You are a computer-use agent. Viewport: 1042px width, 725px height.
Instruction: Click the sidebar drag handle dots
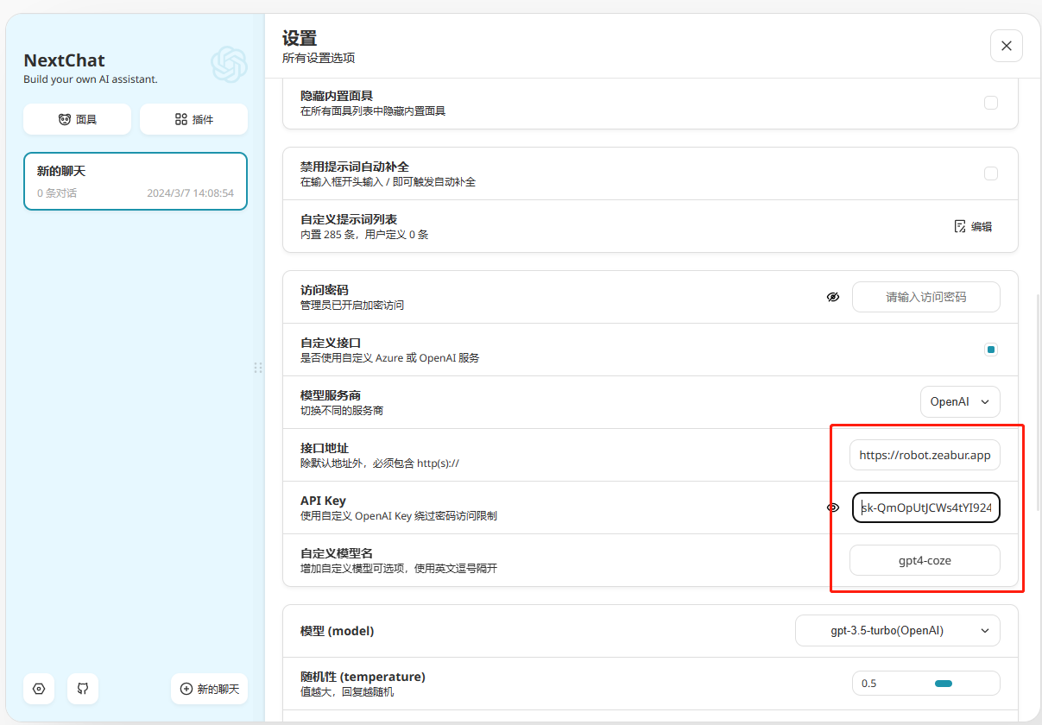pyautogui.click(x=258, y=368)
